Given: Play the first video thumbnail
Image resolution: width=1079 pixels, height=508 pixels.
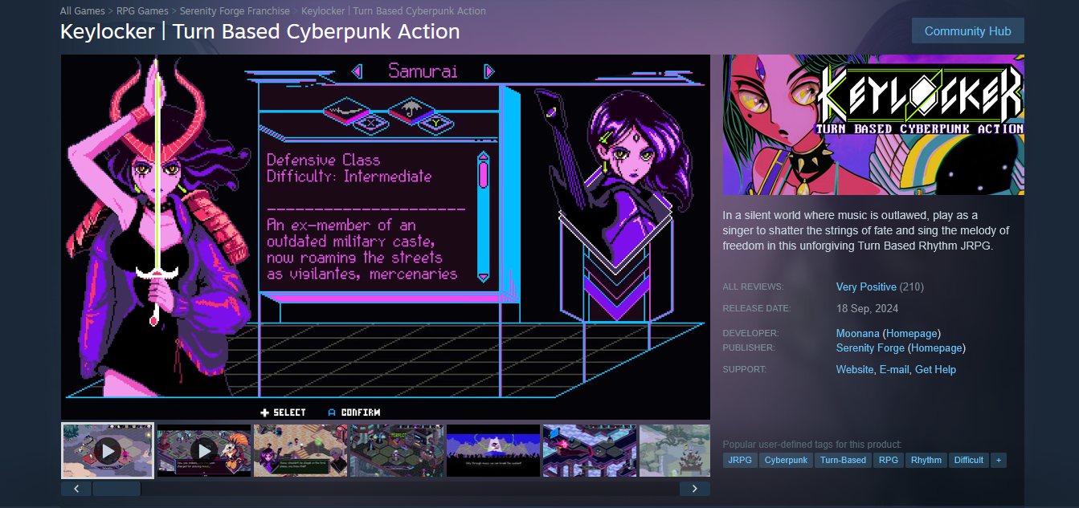Looking at the screenshot, I should [x=108, y=451].
